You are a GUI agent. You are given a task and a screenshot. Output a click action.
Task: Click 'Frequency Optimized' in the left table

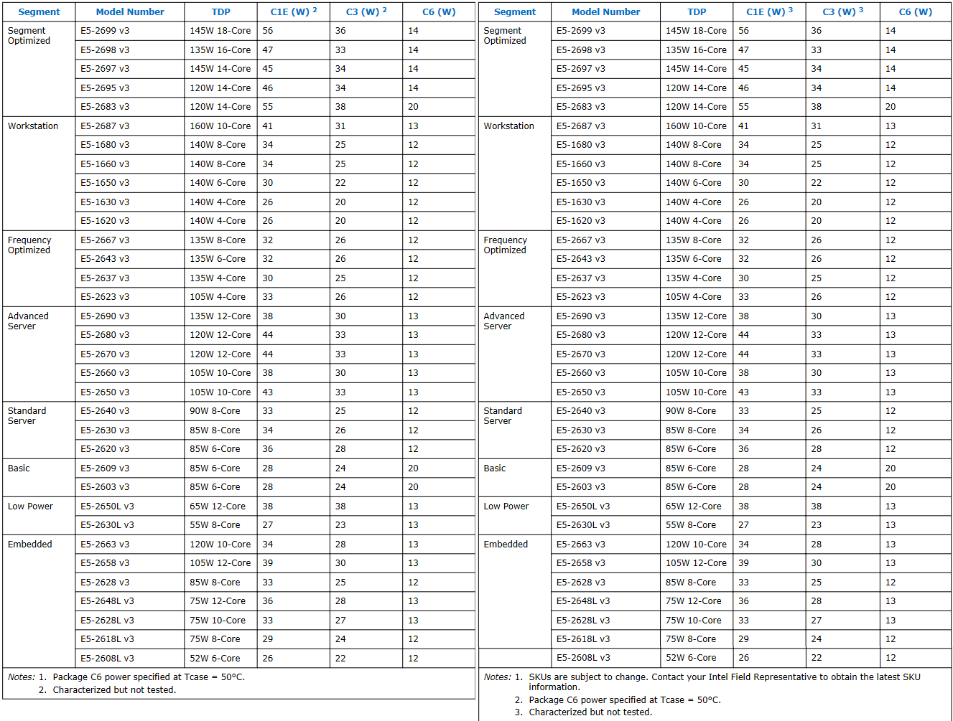coord(29,245)
